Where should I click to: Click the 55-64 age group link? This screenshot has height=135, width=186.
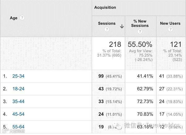point(18,127)
